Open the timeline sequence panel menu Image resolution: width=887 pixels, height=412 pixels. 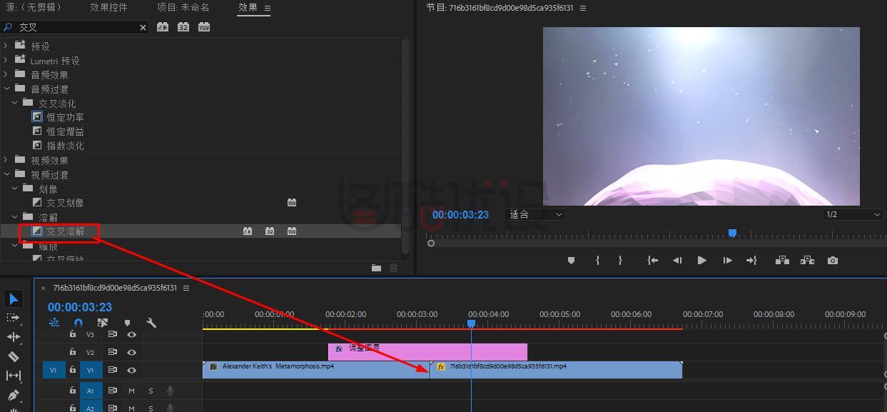pos(186,288)
